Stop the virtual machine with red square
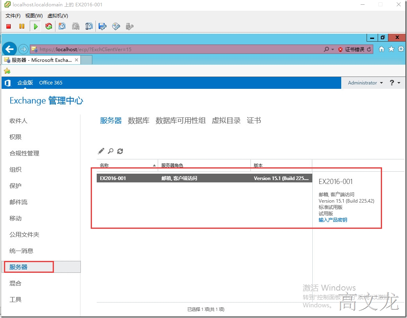The image size is (407, 318). pos(9,26)
